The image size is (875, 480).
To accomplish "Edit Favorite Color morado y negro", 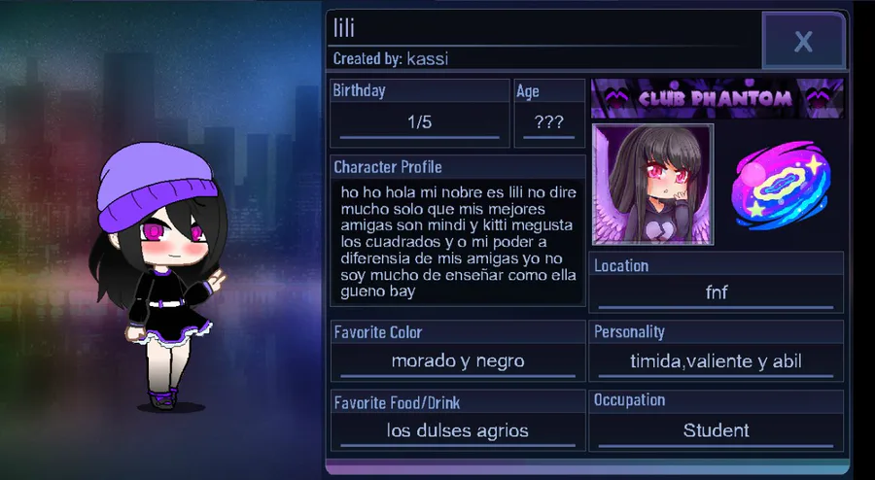I will pos(458,361).
